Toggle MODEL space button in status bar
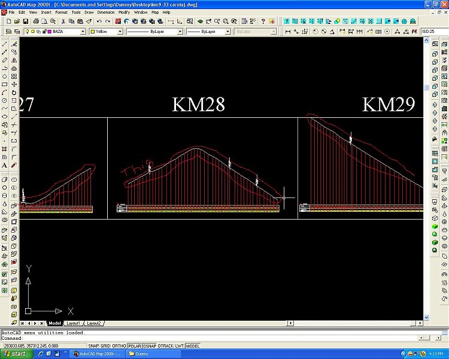Viewport: 449px width, 359px height. click(x=193, y=346)
